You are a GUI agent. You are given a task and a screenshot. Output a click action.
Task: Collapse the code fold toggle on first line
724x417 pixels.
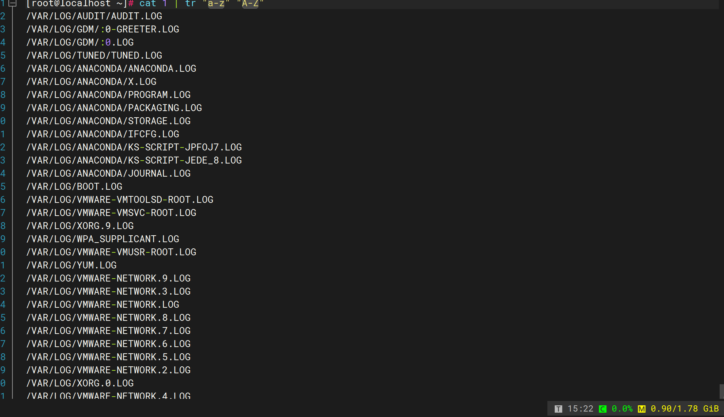[12, 4]
